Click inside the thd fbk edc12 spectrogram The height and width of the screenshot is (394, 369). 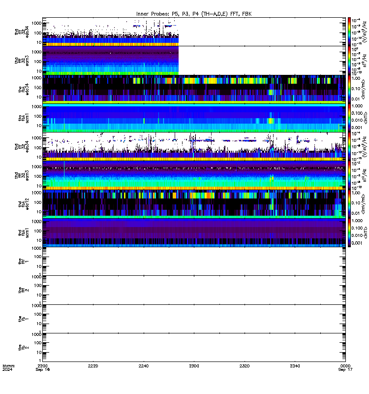pyautogui.click(x=194, y=204)
